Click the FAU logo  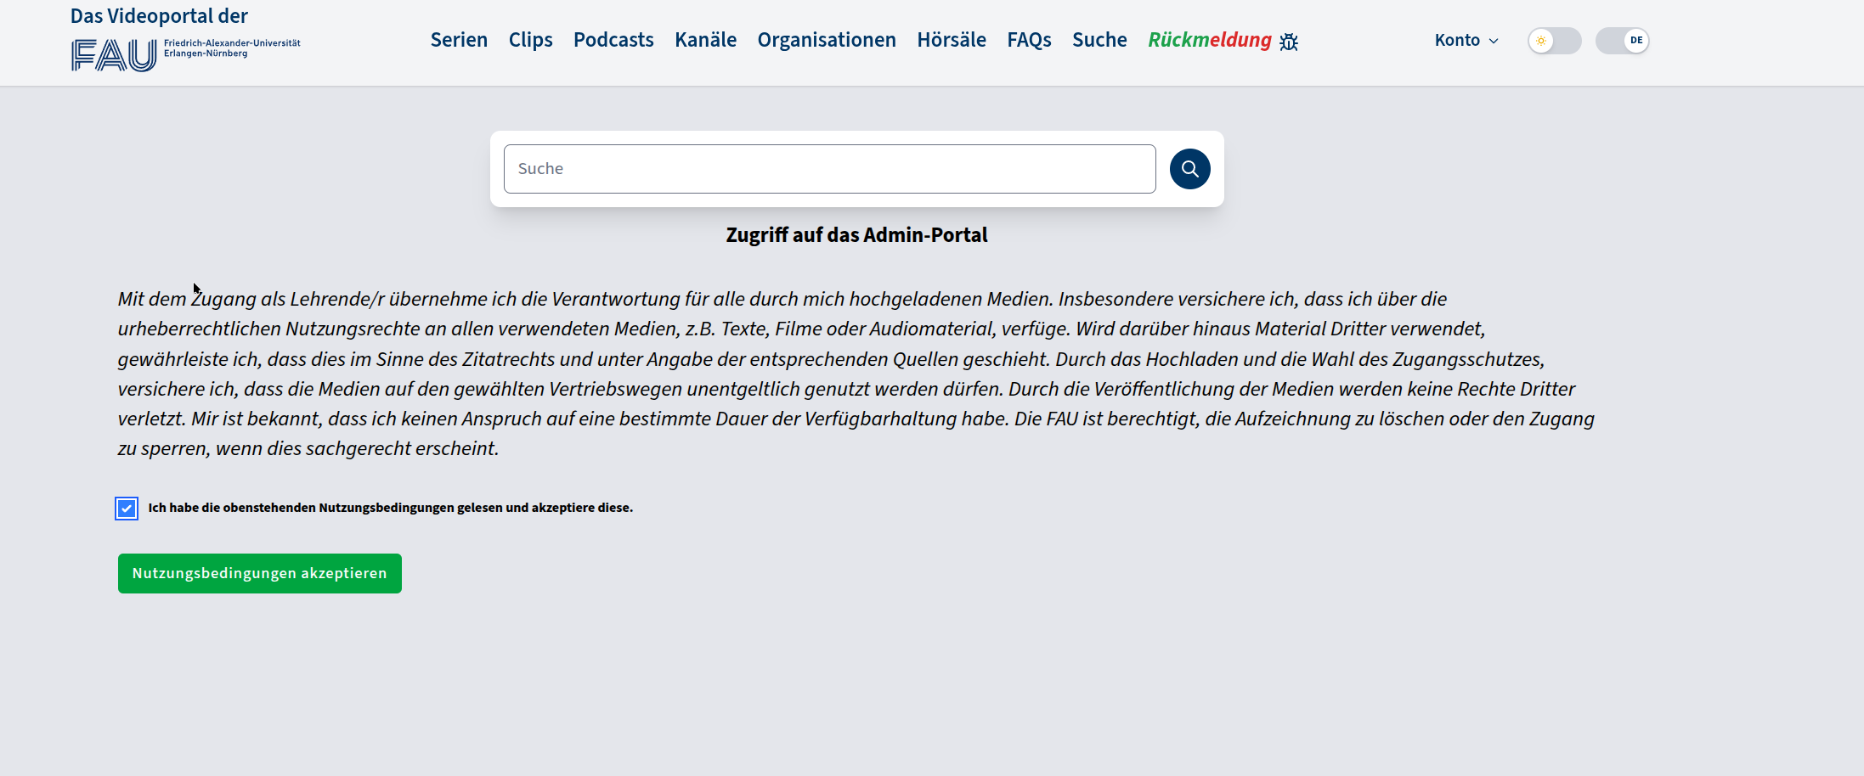tap(114, 55)
